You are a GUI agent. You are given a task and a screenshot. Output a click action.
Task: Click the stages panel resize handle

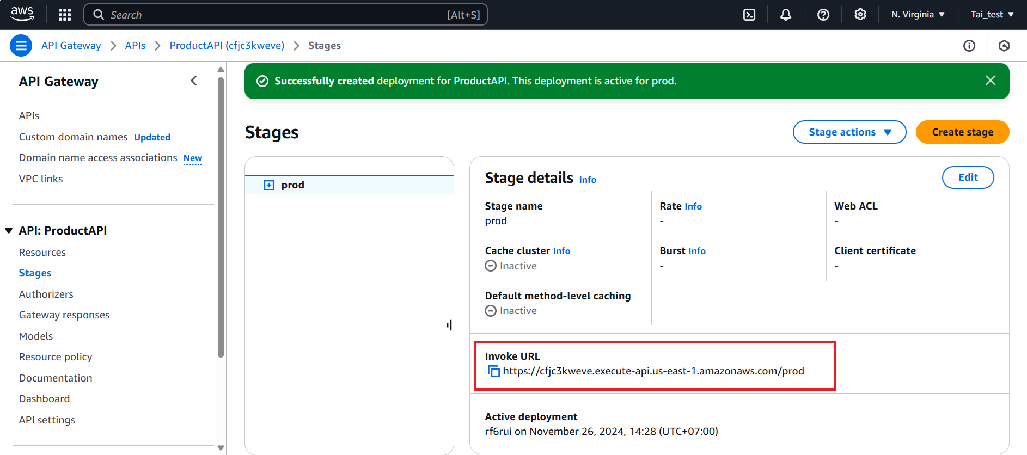[449, 325]
